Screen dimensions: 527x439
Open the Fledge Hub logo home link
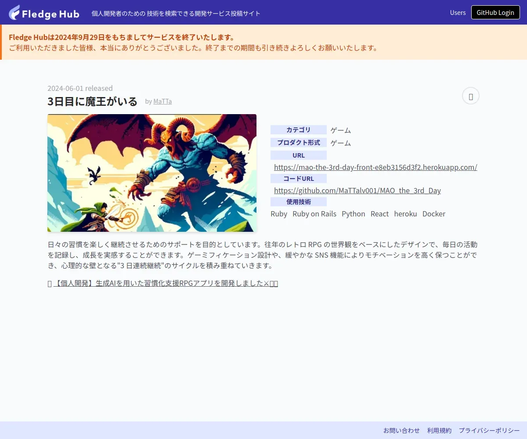pos(44,13)
